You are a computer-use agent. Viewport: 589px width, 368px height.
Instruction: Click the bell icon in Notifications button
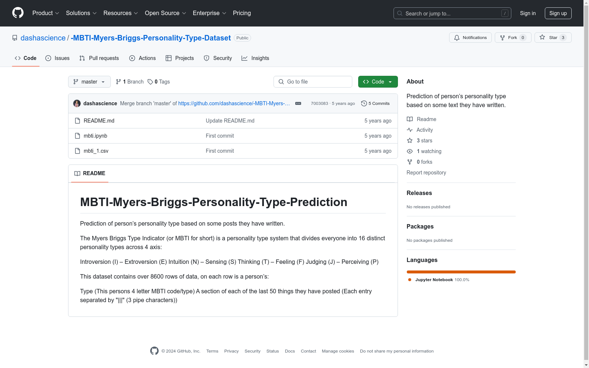coord(457,38)
